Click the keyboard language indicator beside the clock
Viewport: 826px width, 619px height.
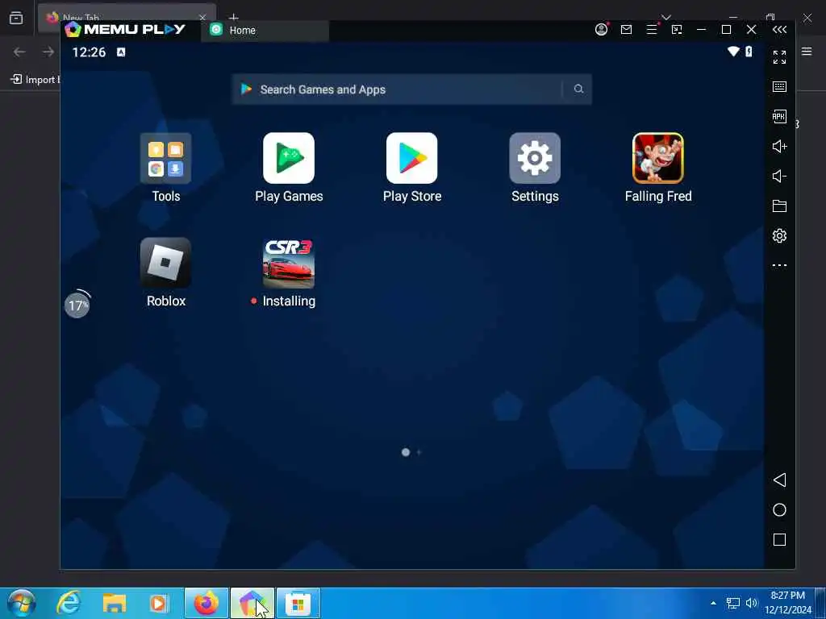[121, 52]
